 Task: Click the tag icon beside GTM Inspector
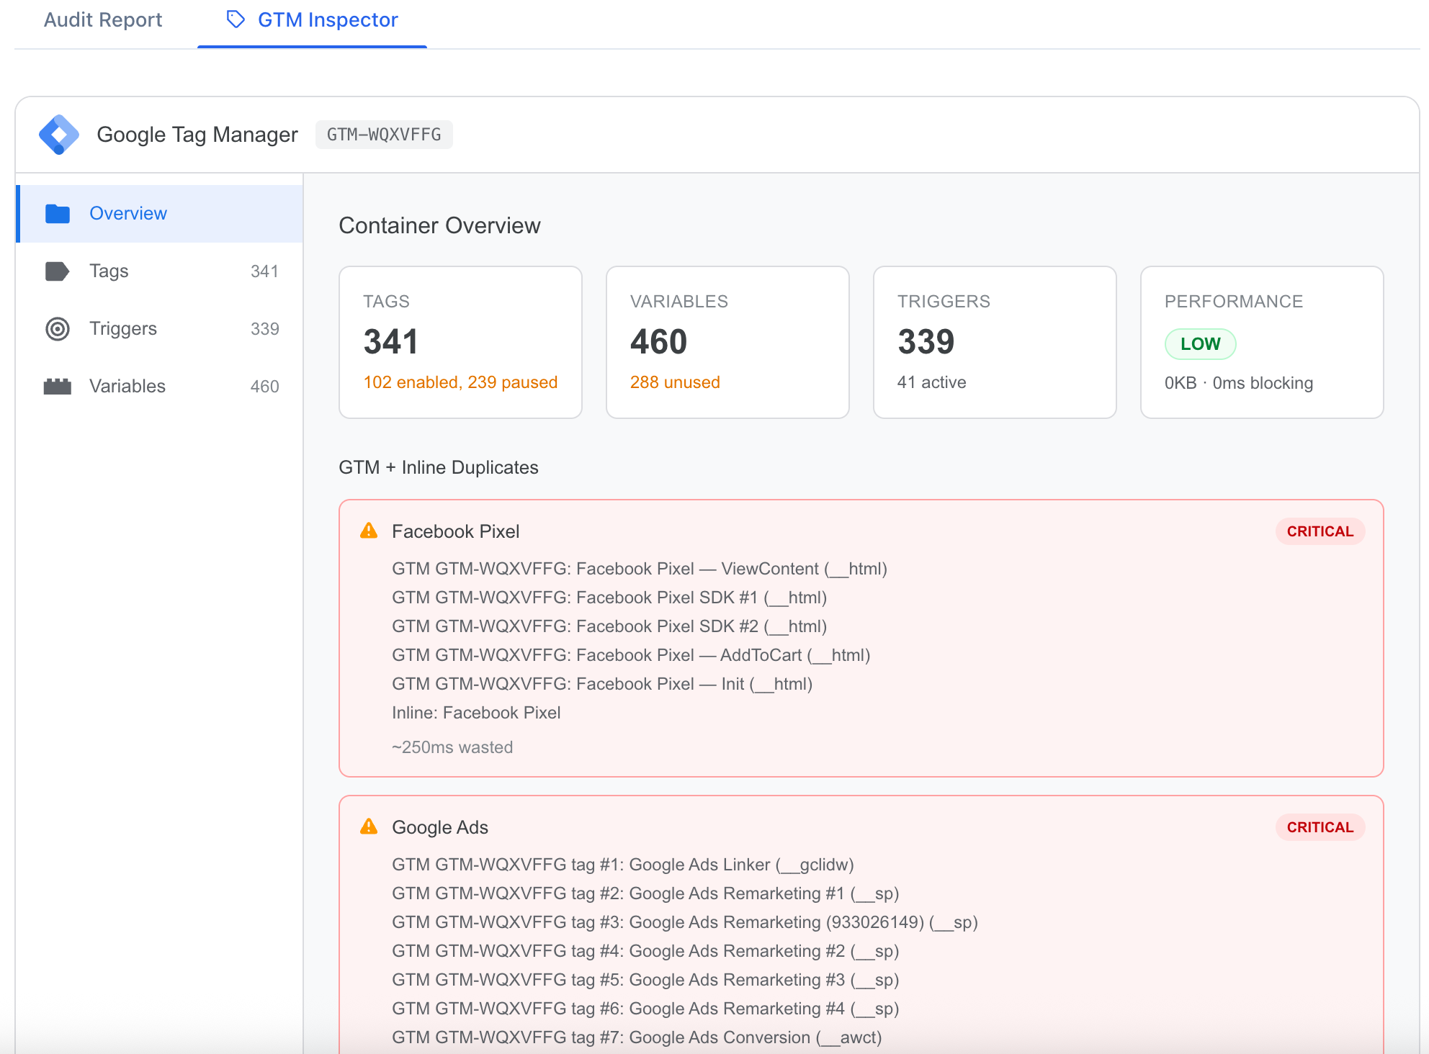[x=236, y=19]
